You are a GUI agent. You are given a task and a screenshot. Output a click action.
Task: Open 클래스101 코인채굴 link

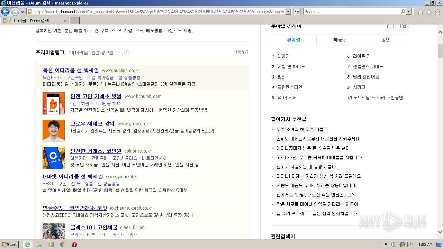click(94, 227)
